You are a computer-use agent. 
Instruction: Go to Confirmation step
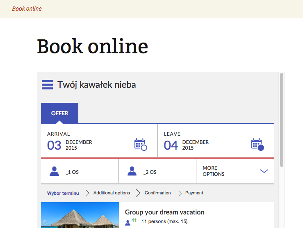pos(157,193)
